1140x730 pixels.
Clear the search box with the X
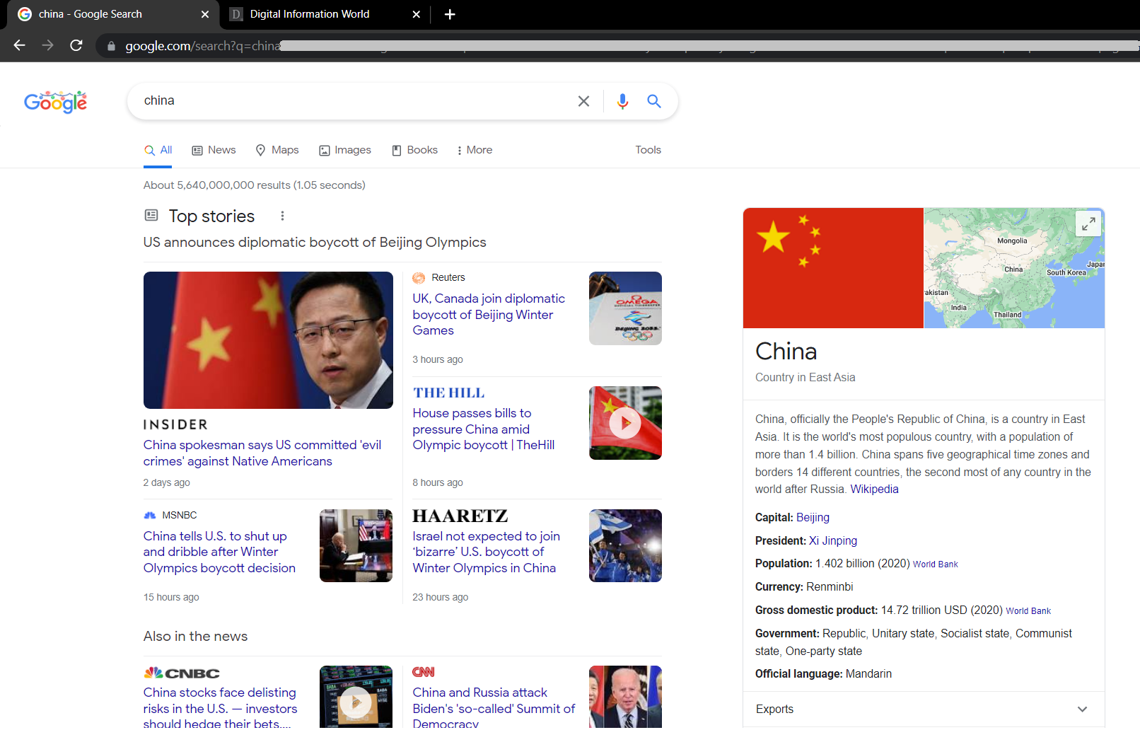coord(583,101)
